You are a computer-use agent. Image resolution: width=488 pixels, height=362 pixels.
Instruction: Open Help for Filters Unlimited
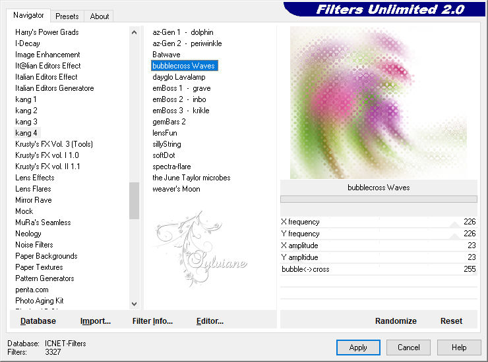[x=459, y=347]
